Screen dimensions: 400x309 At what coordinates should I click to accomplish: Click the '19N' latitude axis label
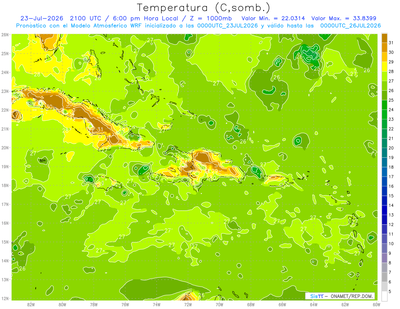[x=5, y=166]
